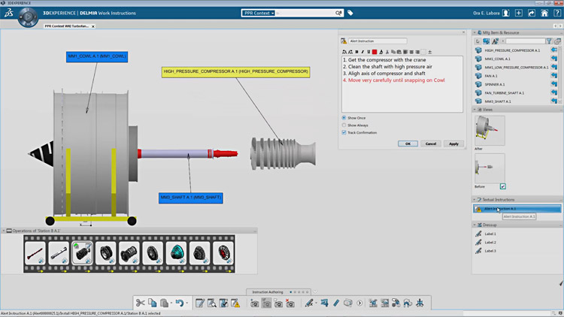Select the Show Once radio button
Screen dimensions: 564x317
[344, 118]
